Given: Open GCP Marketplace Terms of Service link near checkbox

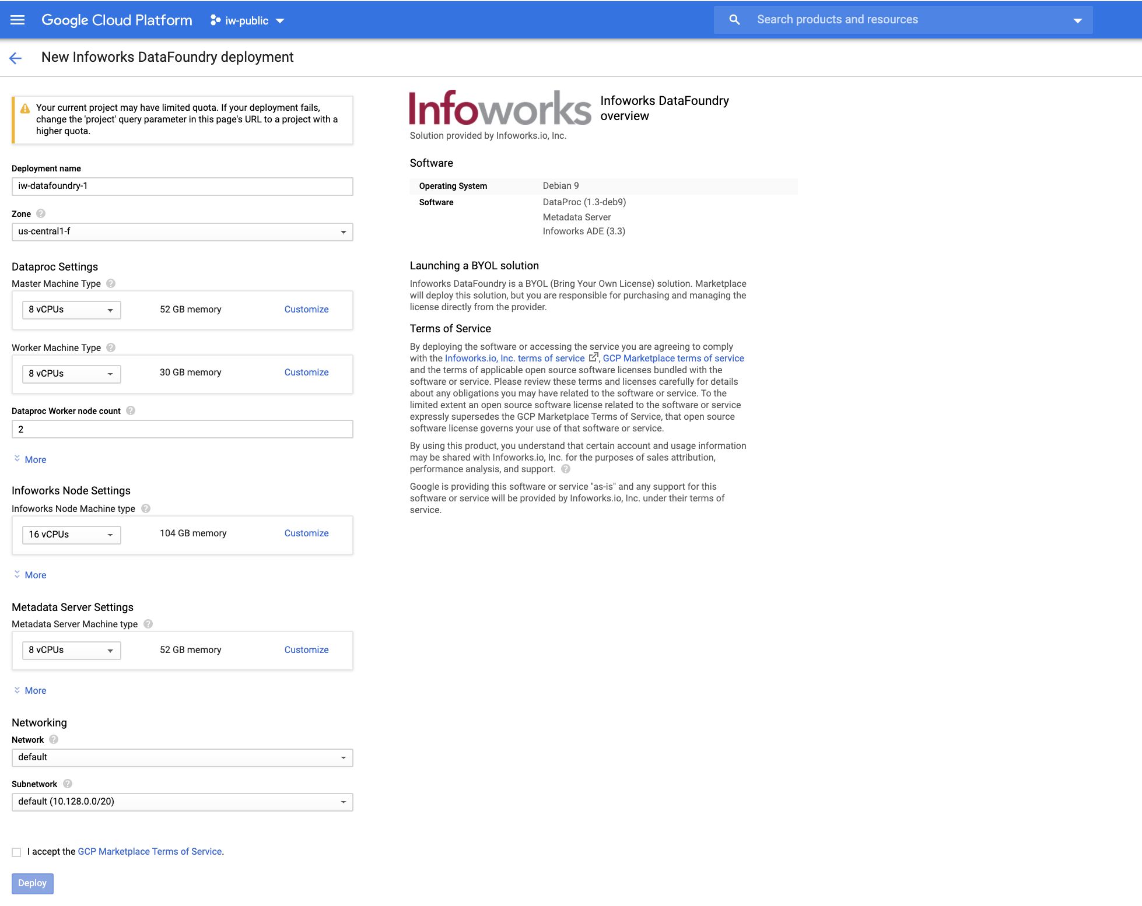Looking at the screenshot, I should 150,851.
